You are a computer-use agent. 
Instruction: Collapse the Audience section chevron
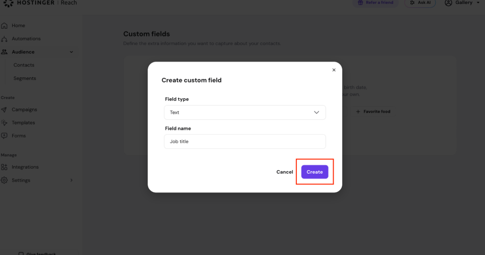(x=72, y=52)
